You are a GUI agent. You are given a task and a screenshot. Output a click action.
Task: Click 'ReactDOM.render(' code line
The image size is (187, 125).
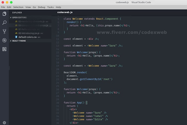coord(75,73)
